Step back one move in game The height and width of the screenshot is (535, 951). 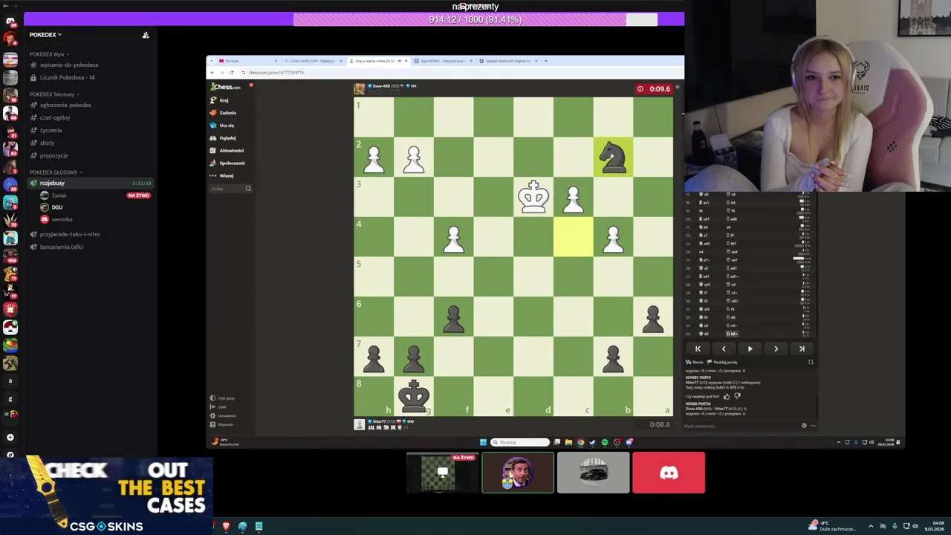coord(724,348)
